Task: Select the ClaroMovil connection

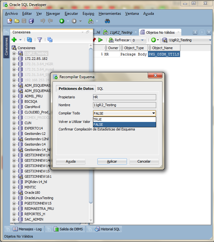Action: click(32, 107)
